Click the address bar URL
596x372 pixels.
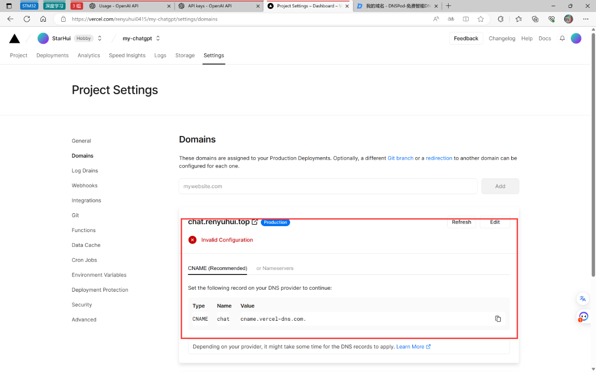click(144, 19)
